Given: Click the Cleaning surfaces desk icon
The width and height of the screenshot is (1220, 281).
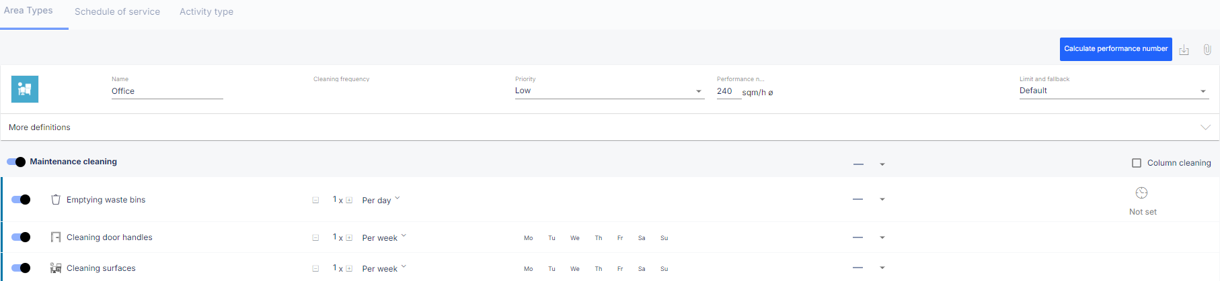Looking at the screenshot, I should pyautogui.click(x=56, y=268).
